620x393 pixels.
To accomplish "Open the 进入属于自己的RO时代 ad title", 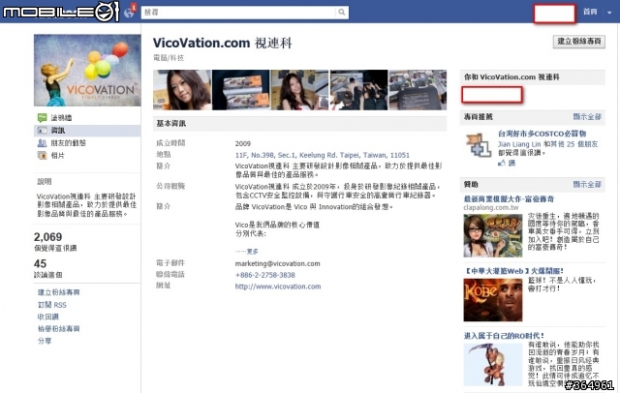I will point(504,336).
